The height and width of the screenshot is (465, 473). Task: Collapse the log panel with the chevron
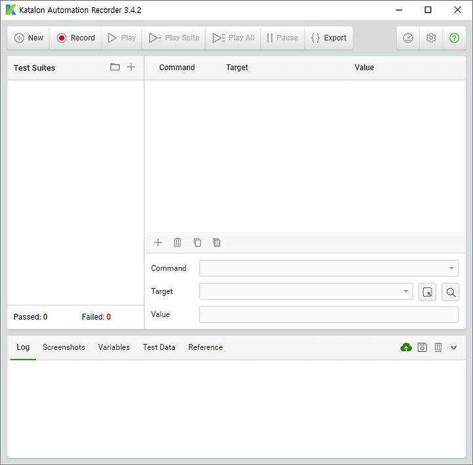[454, 348]
